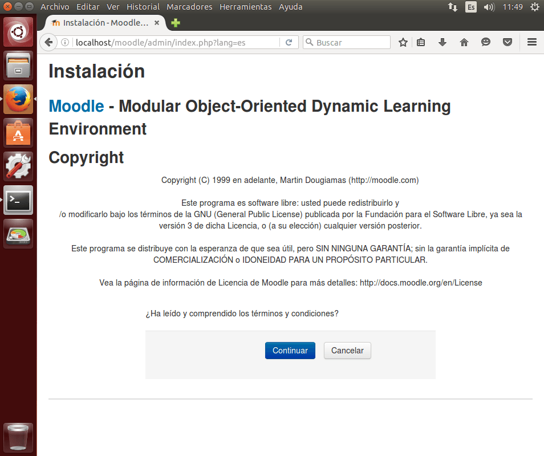Screen dimensions: 544x456
Task: Open the Terminal from the dock
Action: point(18,200)
